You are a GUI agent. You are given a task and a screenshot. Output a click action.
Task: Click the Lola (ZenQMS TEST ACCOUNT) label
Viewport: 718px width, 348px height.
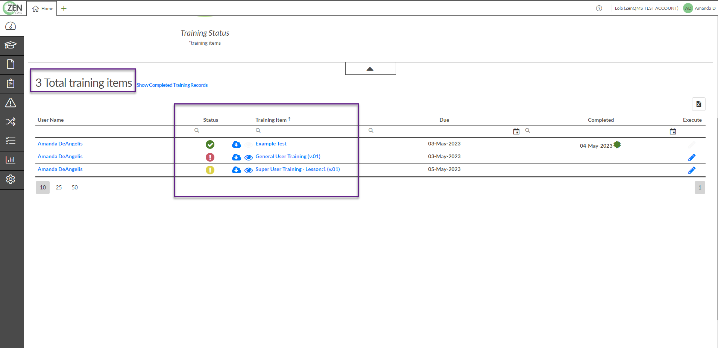[x=647, y=8]
